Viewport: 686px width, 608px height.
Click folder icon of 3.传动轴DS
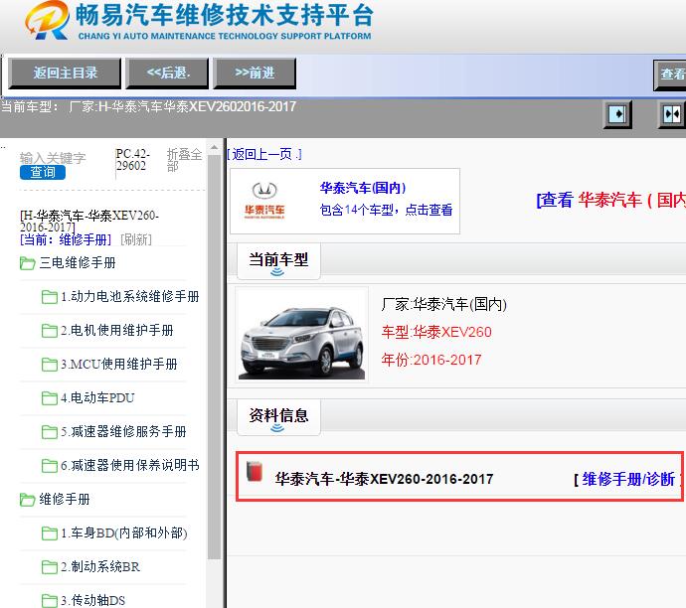50,601
